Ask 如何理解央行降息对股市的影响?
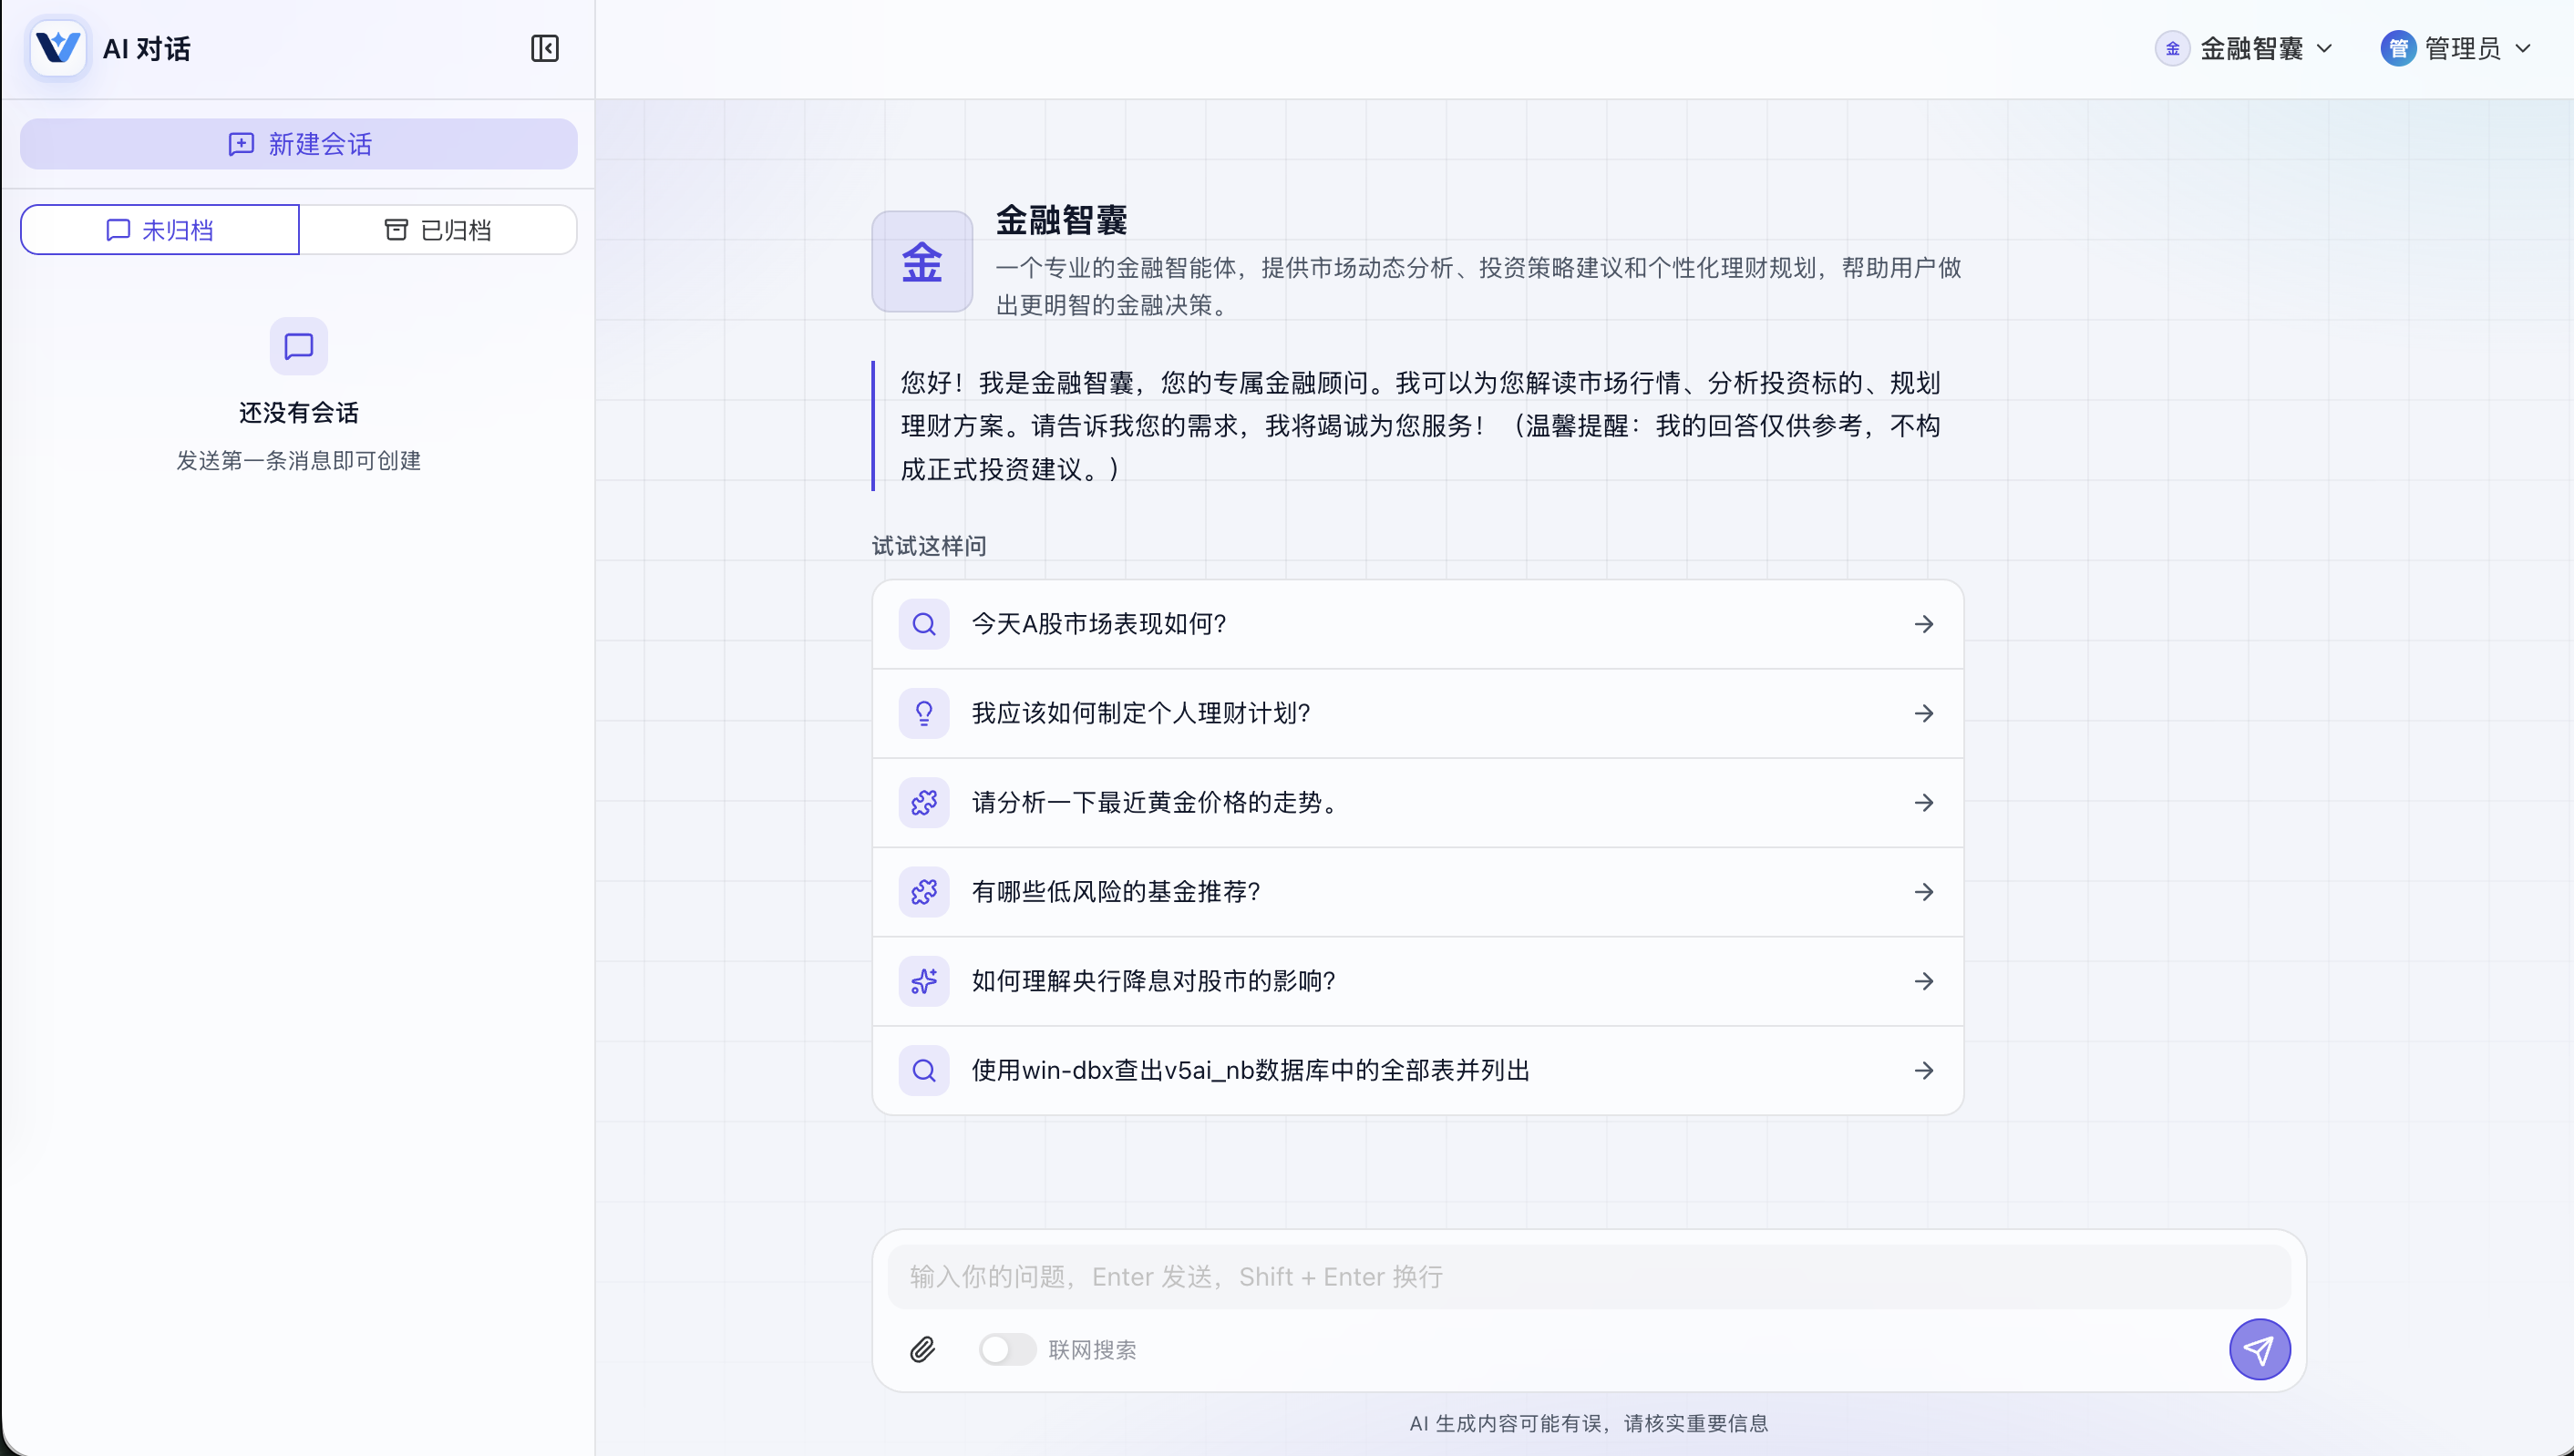Viewport: 2574px width, 1456px height. click(1417, 981)
